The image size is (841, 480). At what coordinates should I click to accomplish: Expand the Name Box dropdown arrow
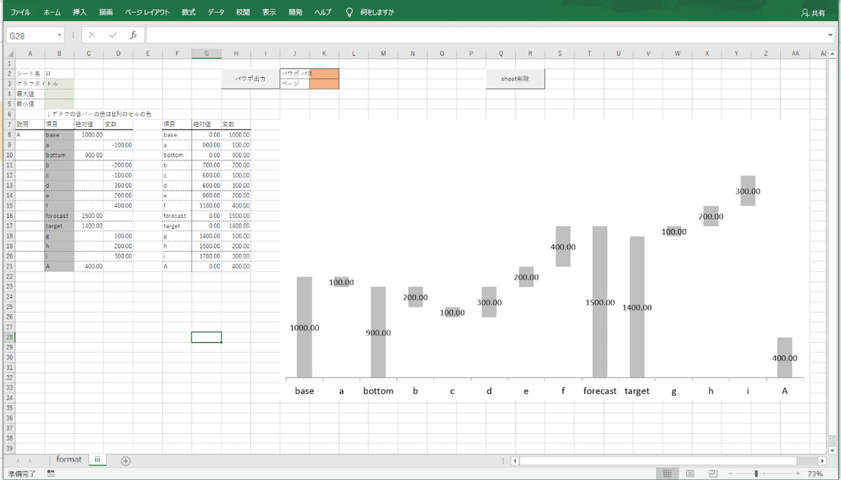tap(60, 35)
